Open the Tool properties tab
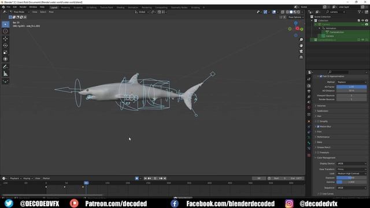The width and height of the screenshot is (370, 208). [x=309, y=80]
